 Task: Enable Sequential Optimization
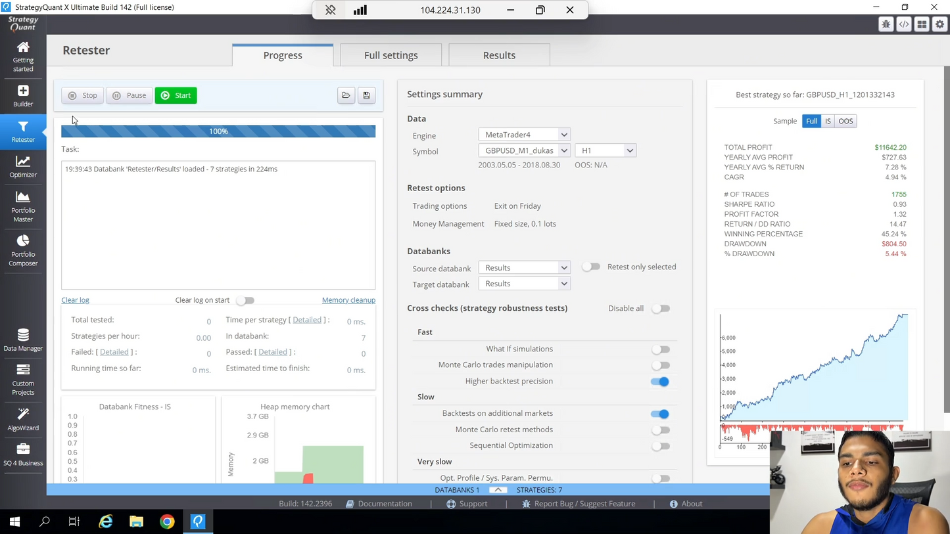click(661, 446)
